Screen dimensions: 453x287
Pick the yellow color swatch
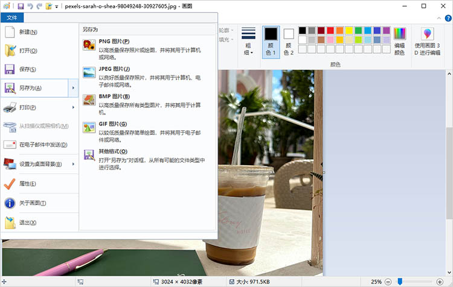[349, 30]
